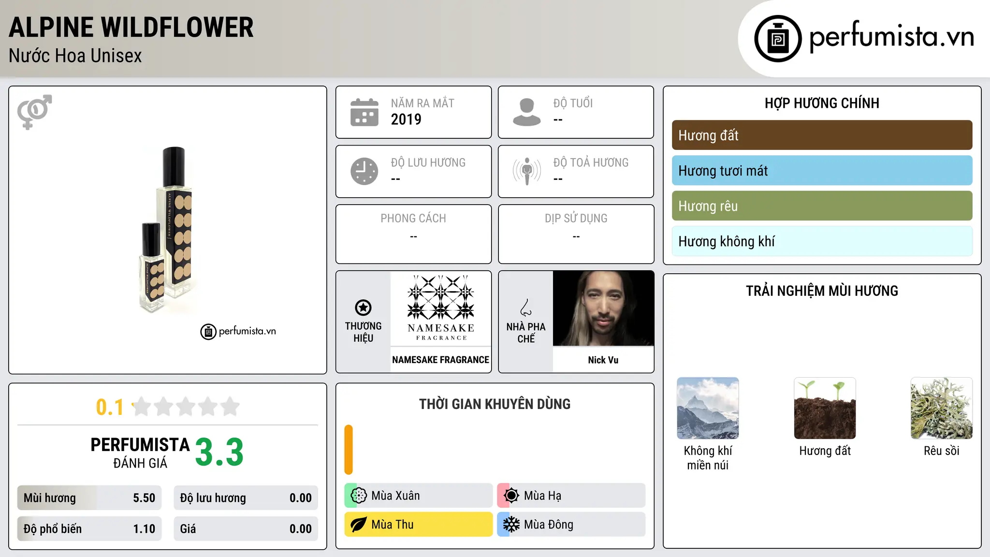Click the NHÀ PHA CHẾ label
Screen dimensions: 990x557
526,333
